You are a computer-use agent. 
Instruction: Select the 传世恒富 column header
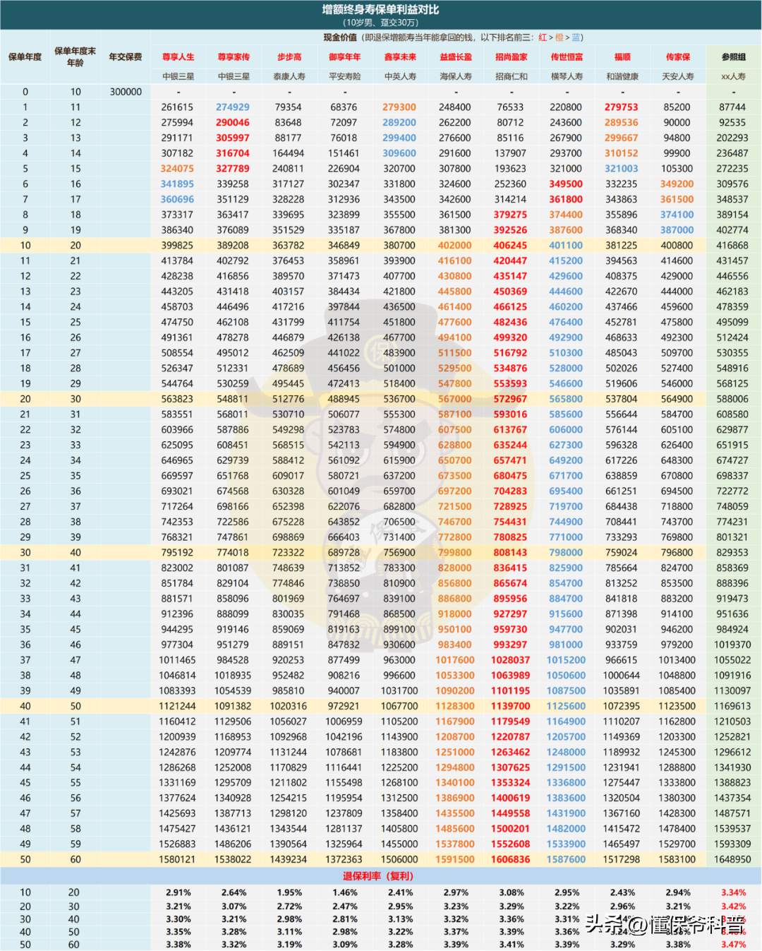point(567,57)
